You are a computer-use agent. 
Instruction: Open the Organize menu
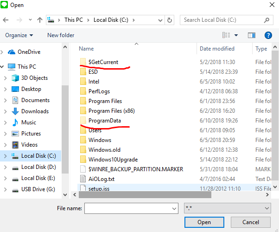(19, 35)
